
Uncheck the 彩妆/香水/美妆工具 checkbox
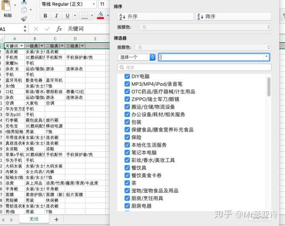pos(127,160)
